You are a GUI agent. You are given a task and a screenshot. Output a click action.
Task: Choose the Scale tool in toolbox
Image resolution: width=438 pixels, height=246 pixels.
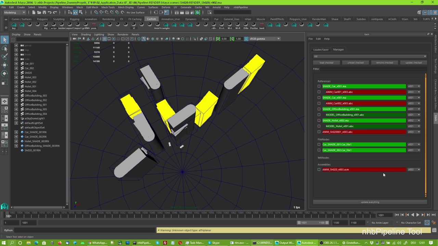click(x=4, y=82)
